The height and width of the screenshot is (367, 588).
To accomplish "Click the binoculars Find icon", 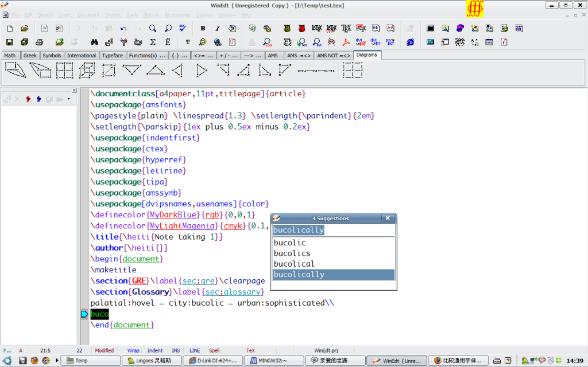I will coord(94,42).
